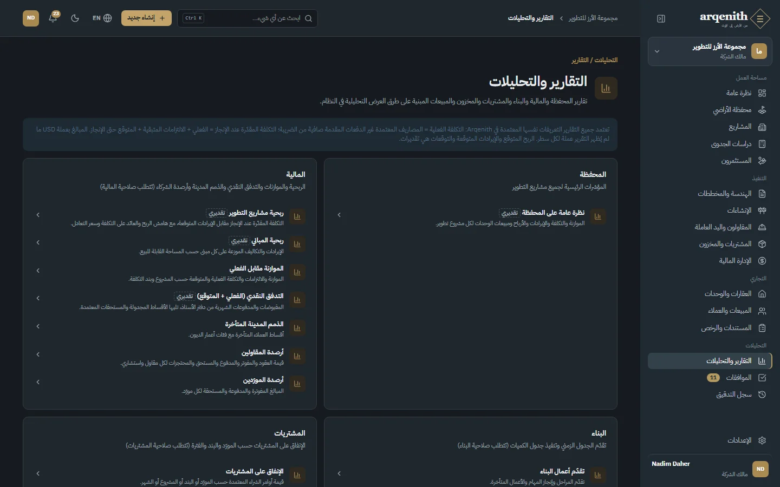The width and height of the screenshot is (780, 487).
Task: Click the المستثمرون sidebar icon
Action: (762, 161)
